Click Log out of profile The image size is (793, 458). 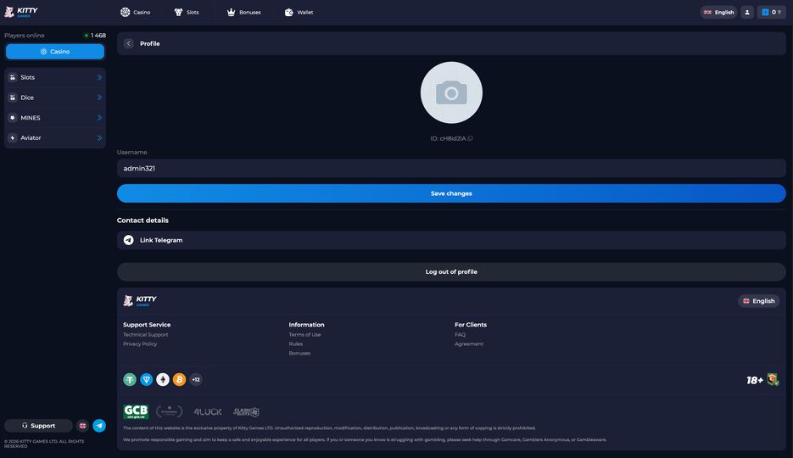451,272
